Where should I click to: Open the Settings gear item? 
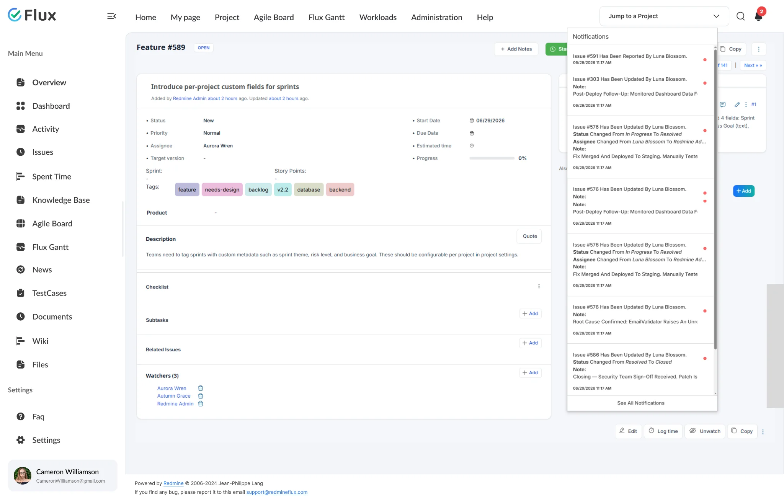point(38,440)
